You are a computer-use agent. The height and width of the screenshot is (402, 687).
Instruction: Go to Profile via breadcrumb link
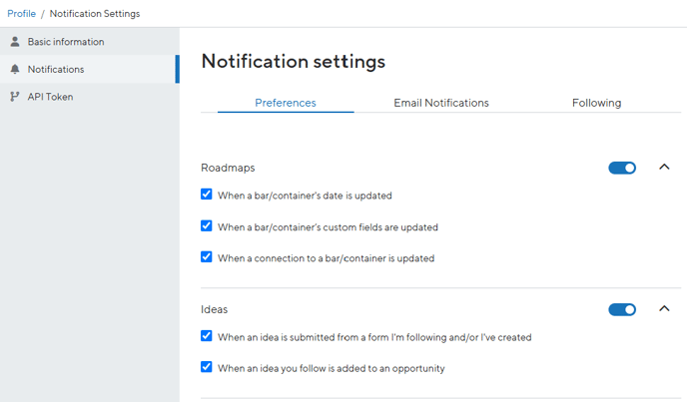click(x=22, y=14)
